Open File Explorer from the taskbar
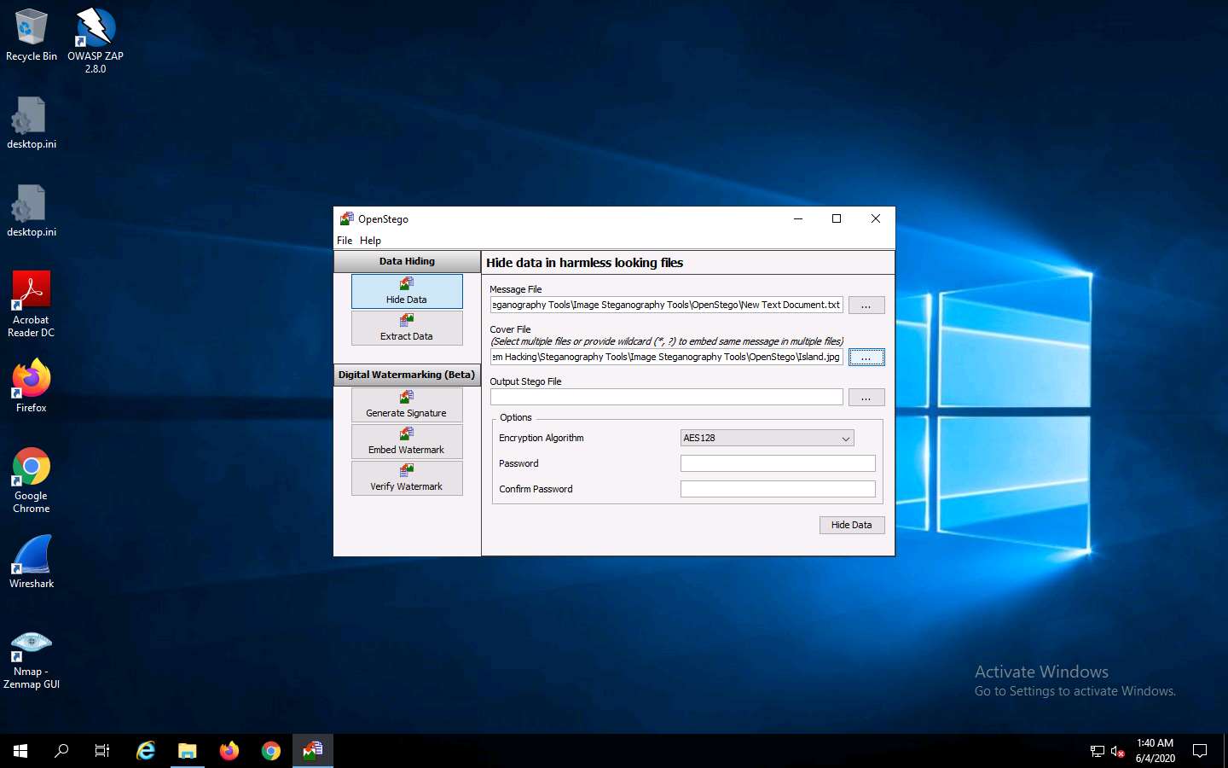This screenshot has height=768, width=1228. (188, 751)
